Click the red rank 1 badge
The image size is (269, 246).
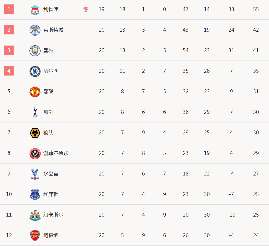tap(9, 9)
